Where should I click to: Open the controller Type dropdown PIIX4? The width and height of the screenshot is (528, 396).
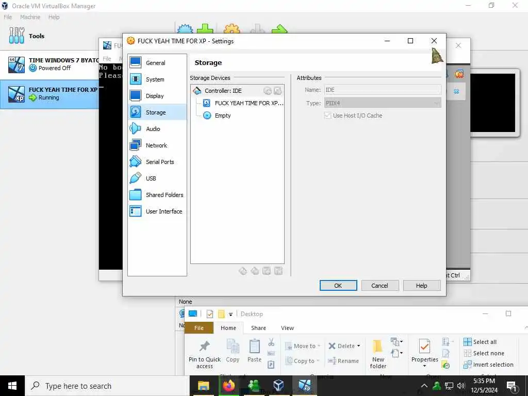[383, 103]
